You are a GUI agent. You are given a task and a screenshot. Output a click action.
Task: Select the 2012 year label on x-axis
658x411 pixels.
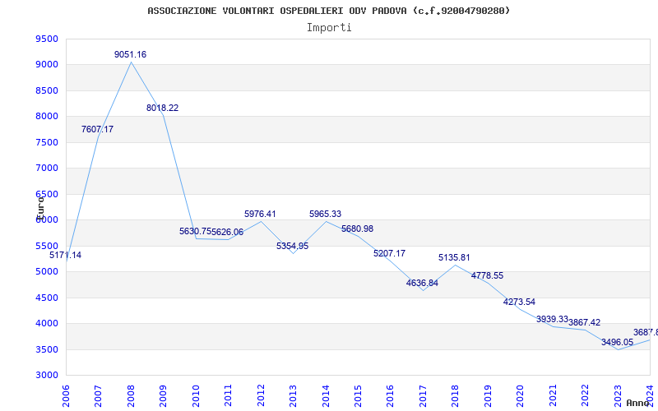[261, 396]
